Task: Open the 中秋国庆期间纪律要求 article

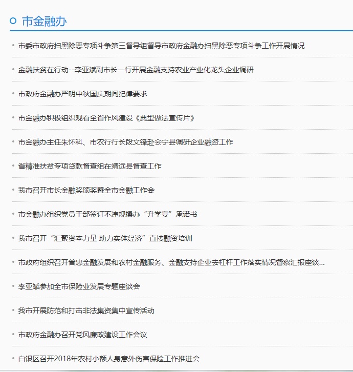Action: (x=82, y=94)
